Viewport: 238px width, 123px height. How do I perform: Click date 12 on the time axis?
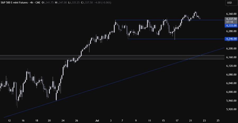(10, 120)
